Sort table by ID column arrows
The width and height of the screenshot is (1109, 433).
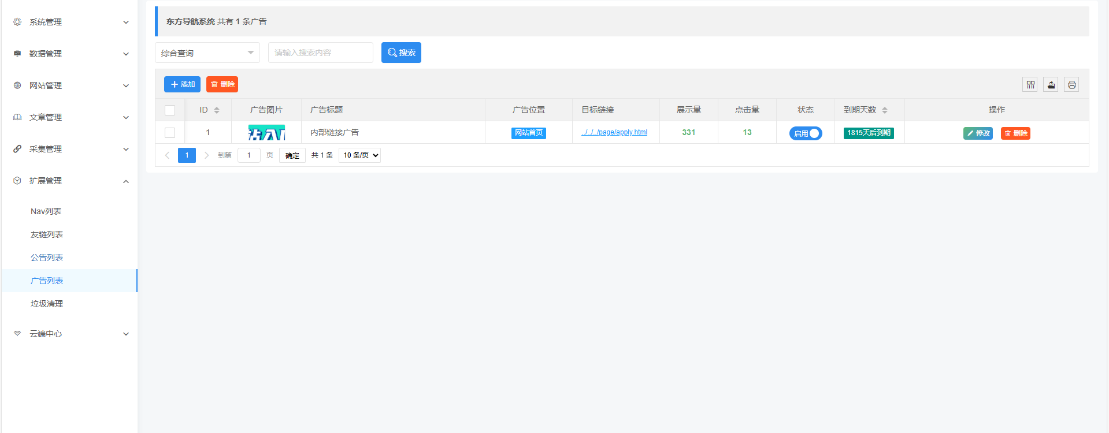217,110
